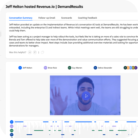The image size is (138, 138).
Task: Open the Conversation Summary tab
Action: [x=21, y=18]
